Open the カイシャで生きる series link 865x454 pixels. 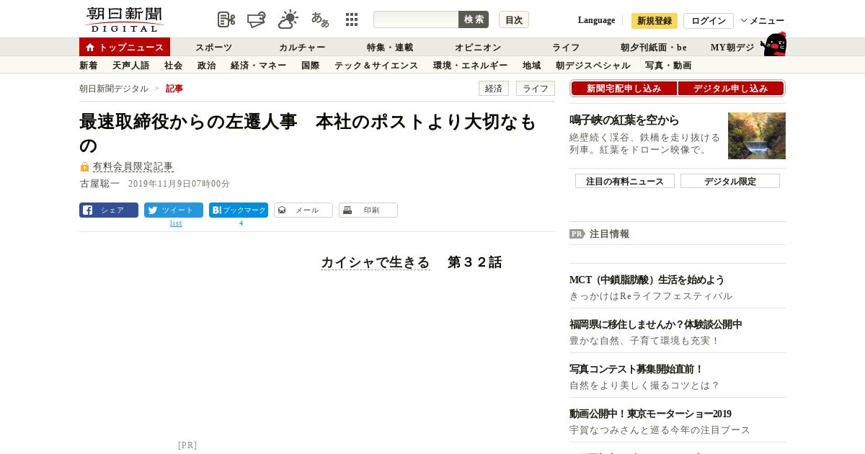coord(376,262)
